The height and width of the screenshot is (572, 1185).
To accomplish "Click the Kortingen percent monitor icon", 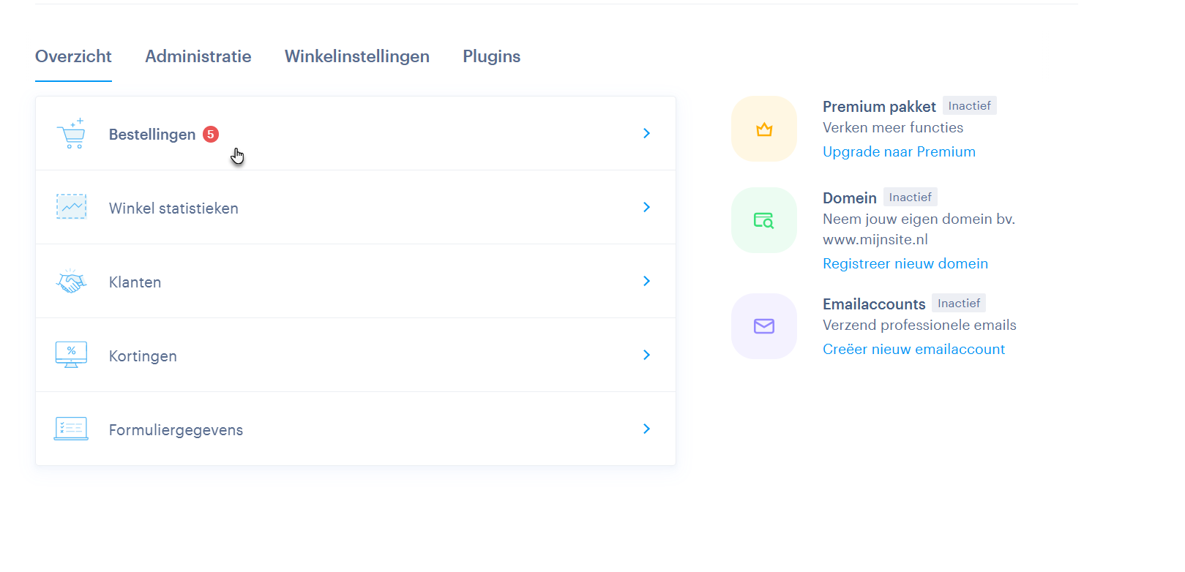I will tap(72, 355).
